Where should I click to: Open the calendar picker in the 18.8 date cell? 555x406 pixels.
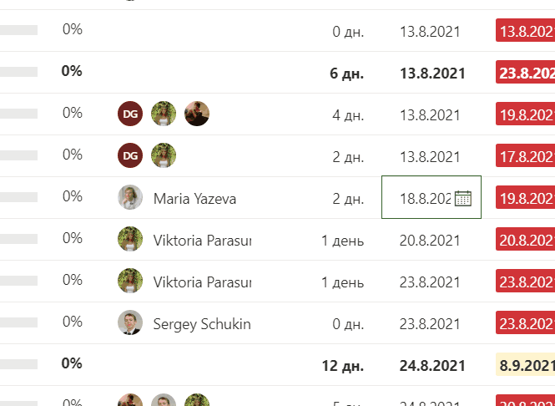click(462, 198)
